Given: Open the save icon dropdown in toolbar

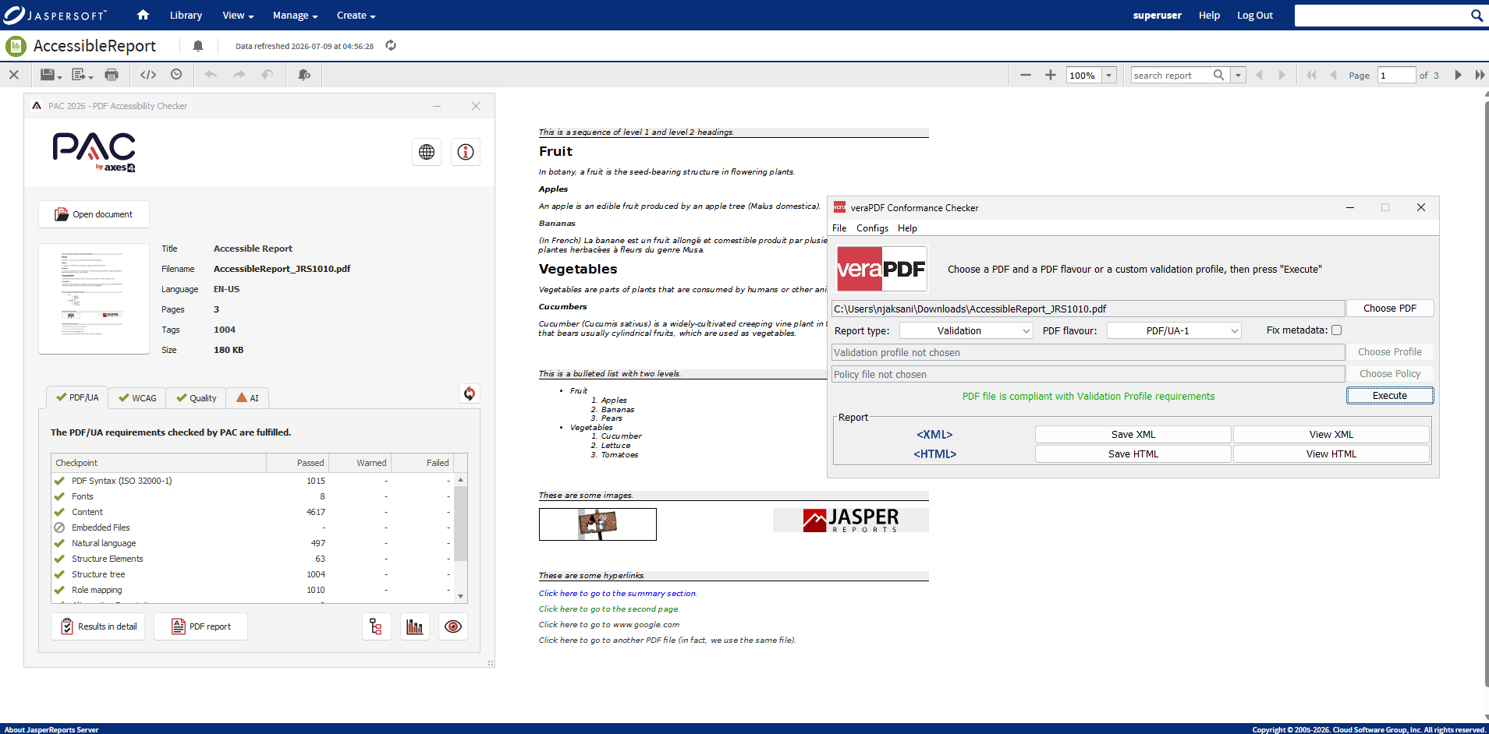Looking at the screenshot, I should point(51,75).
